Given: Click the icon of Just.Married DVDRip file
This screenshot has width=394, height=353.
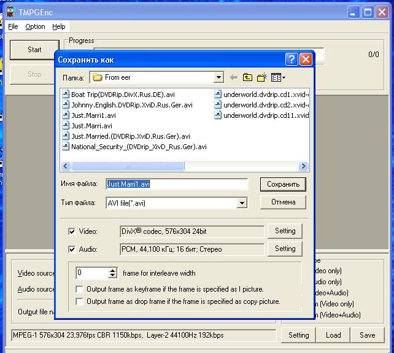Looking at the screenshot, I should point(66,136).
